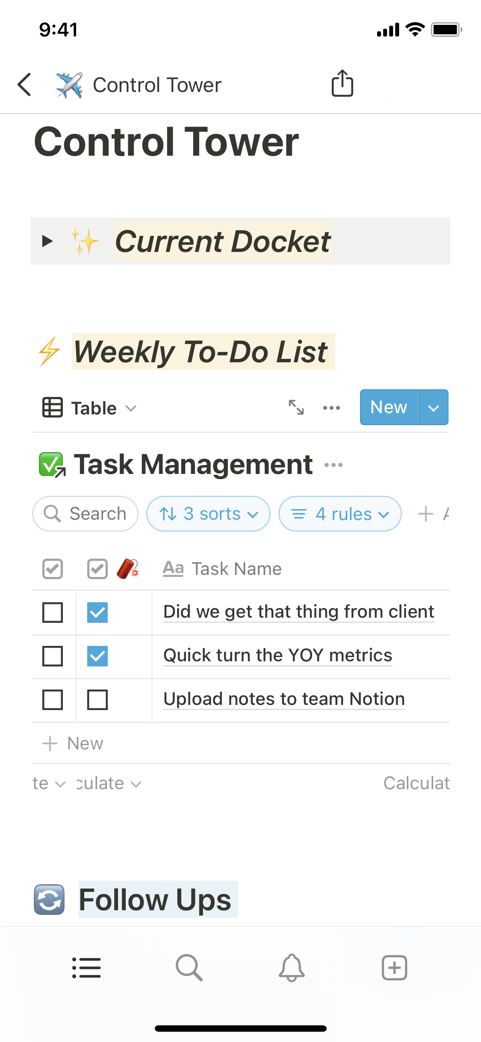Viewport: 481px width, 1042px height.
Task: Open the Table view switcher
Action: tap(90, 408)
